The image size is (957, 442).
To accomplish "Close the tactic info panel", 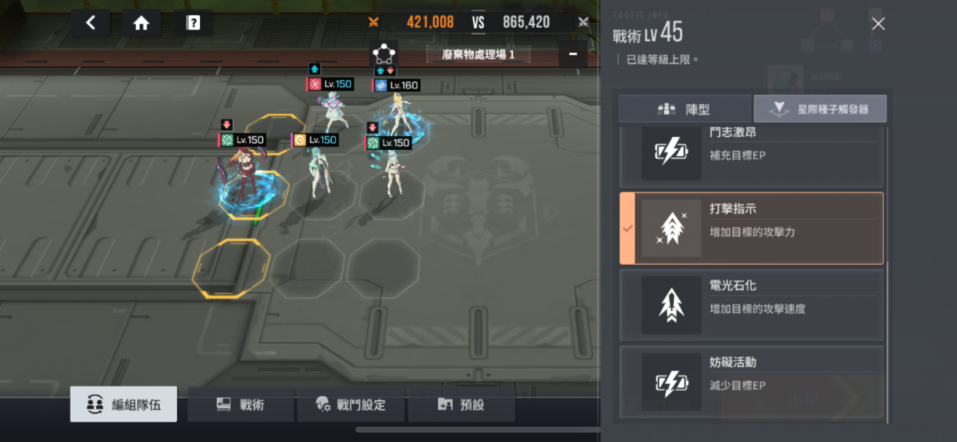I will point(878,24).
